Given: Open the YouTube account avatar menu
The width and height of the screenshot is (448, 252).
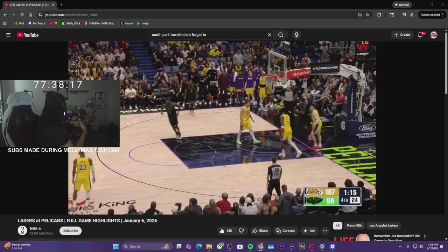Looking at the screenshot, I should [434, 35].
